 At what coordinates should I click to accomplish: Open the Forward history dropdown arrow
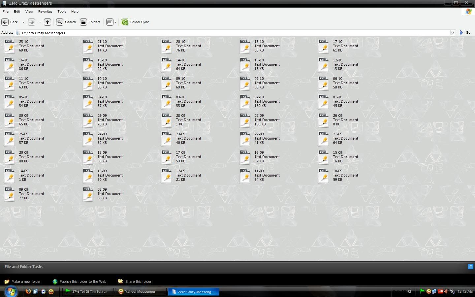click(40, 22)
